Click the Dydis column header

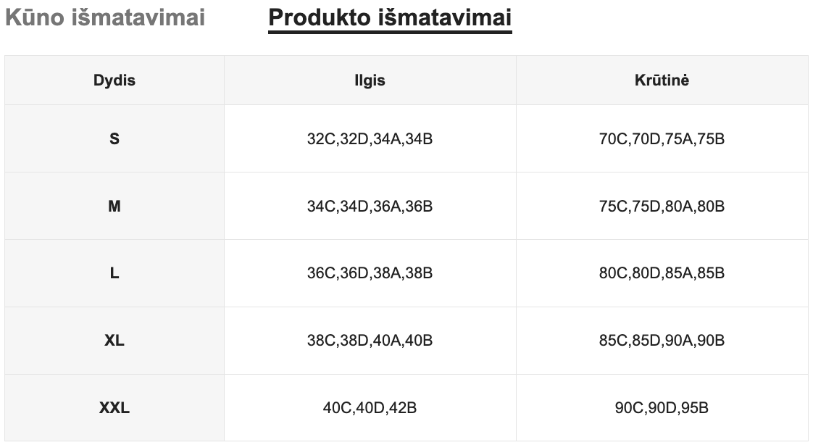[114, 80]
